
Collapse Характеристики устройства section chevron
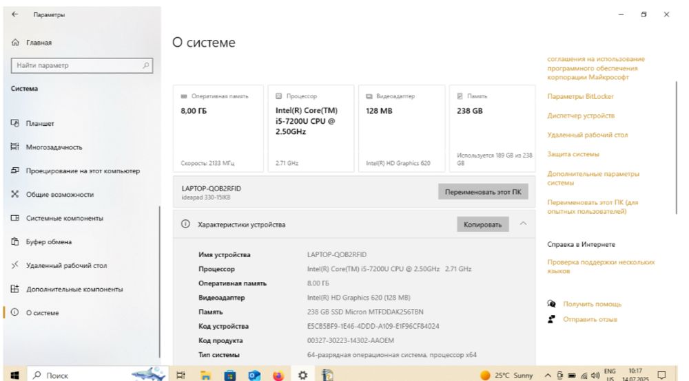pyautogui.click(x=523, y=224)
